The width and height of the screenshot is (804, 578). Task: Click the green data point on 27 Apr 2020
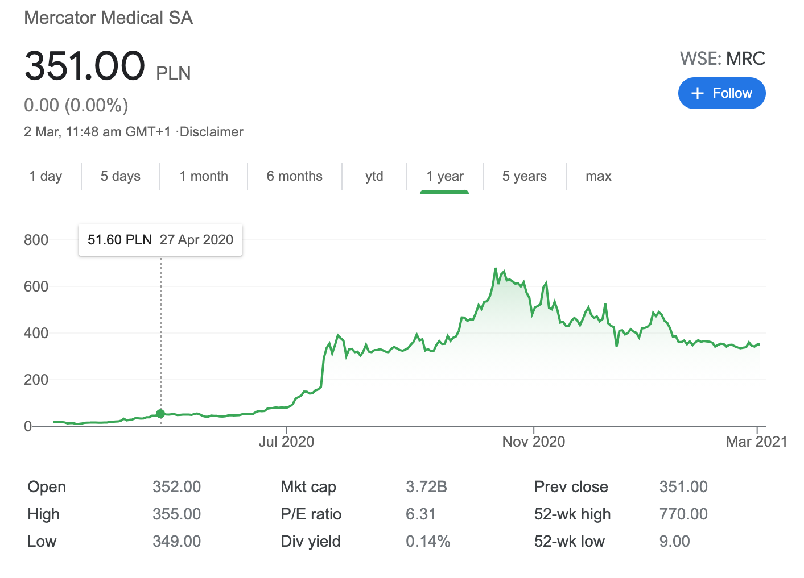coord(160,414)
